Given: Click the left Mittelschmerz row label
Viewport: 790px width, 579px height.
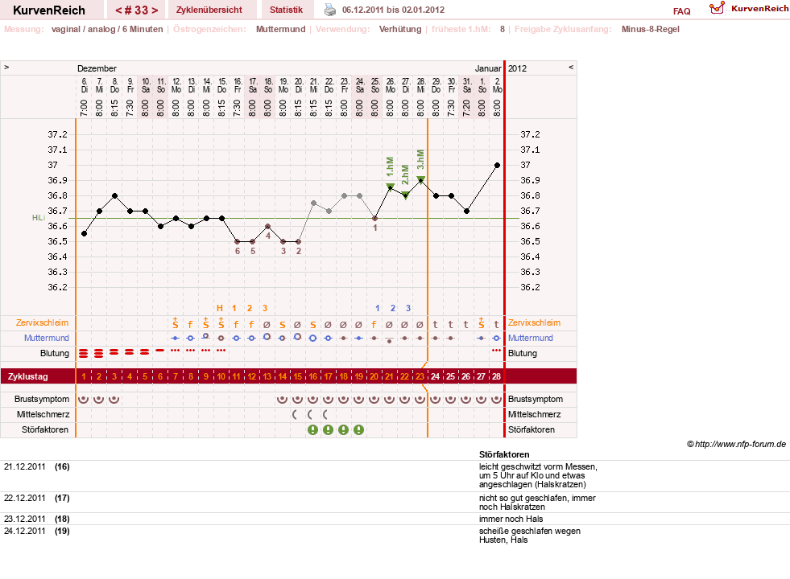Looking at the screenshot, I should 43,414.
